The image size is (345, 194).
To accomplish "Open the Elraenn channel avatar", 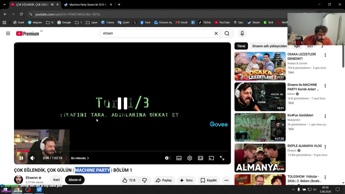I will click(19, 180).
